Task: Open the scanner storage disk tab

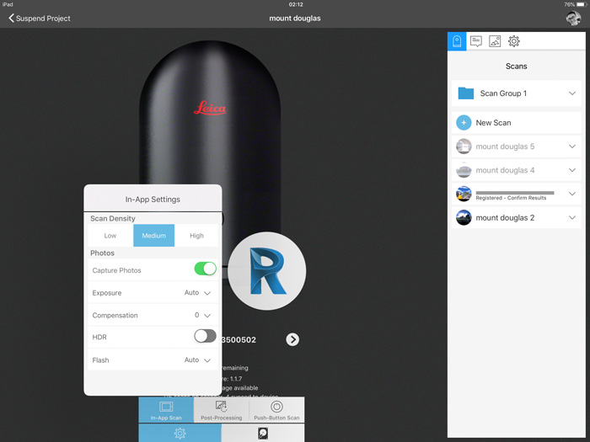Action: pyautogui.click(x=262, y=433)
